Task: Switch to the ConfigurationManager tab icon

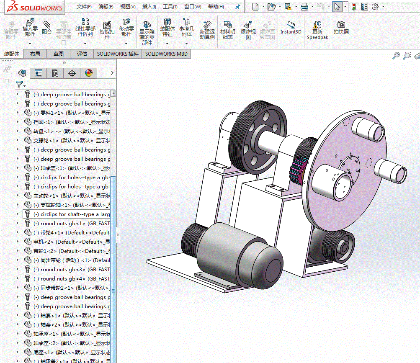Action: (x=55, y=73)
